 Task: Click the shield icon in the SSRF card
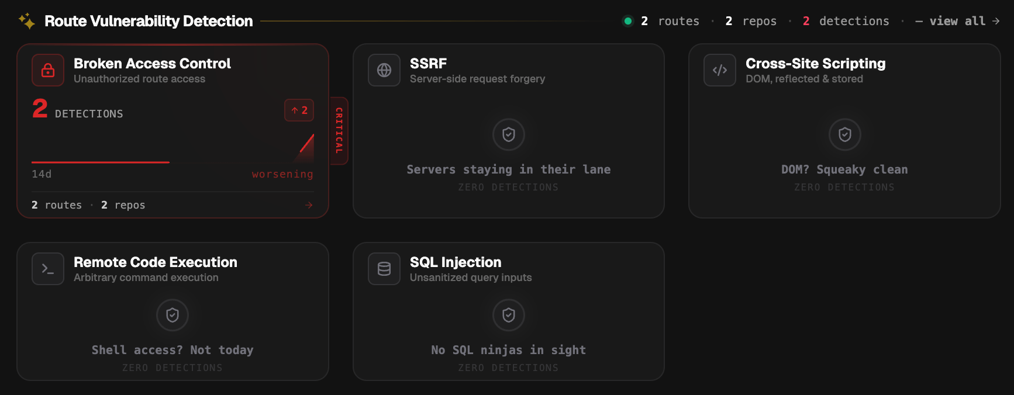509,134
